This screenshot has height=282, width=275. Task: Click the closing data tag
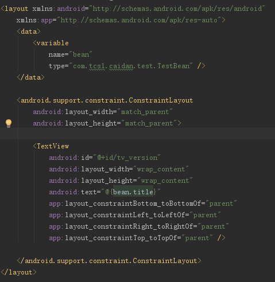(30, 77)
